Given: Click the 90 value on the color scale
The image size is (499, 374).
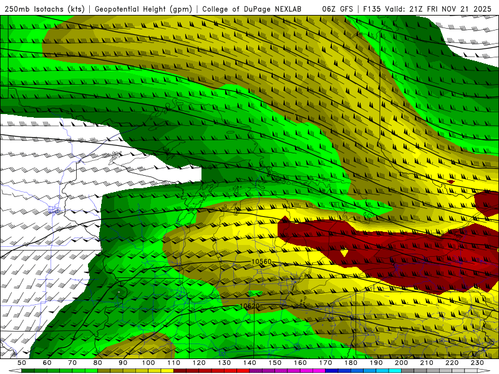Looking at the screenshot, I should [123, 363].
